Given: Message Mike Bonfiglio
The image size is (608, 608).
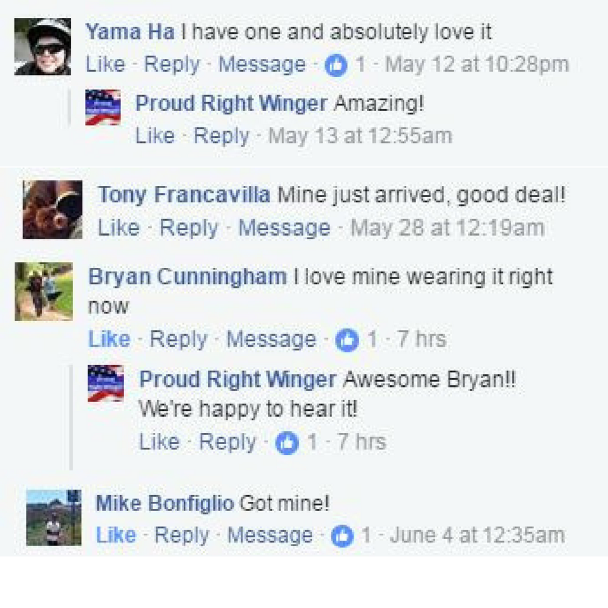Looking at the screenshot, I should tap(270, 535).
